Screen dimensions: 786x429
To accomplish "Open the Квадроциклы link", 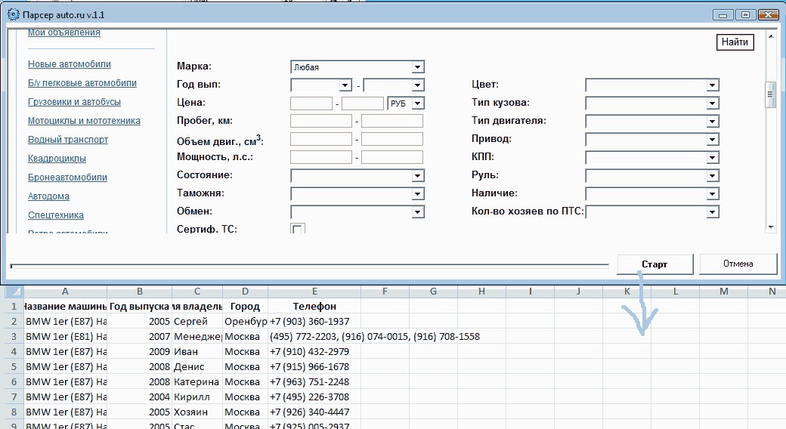I will click(x=57, y=159).
